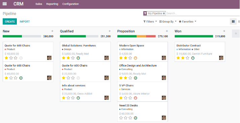Click the Kanban view switcher icon
Screen dimensions: 240x123
coord(233,22)
